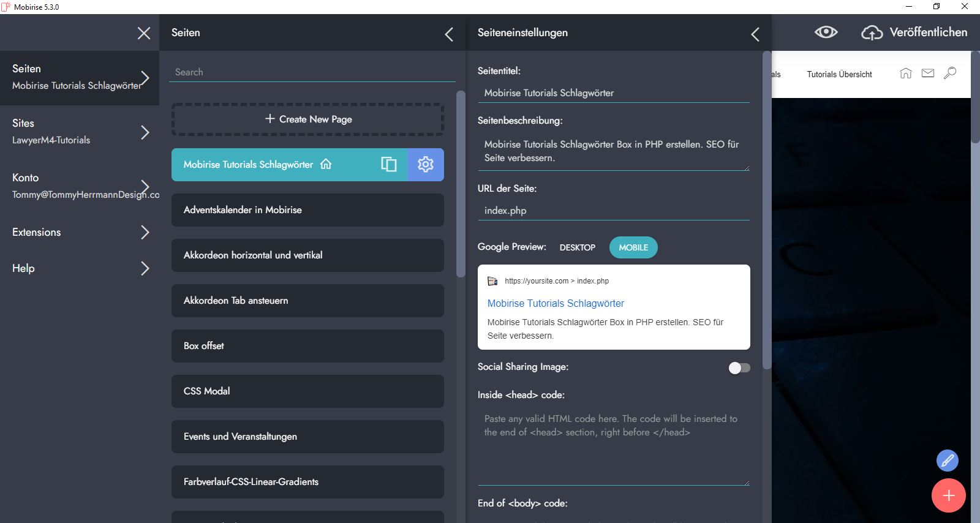Click the magnifier search icon in preview

[949, 73]
